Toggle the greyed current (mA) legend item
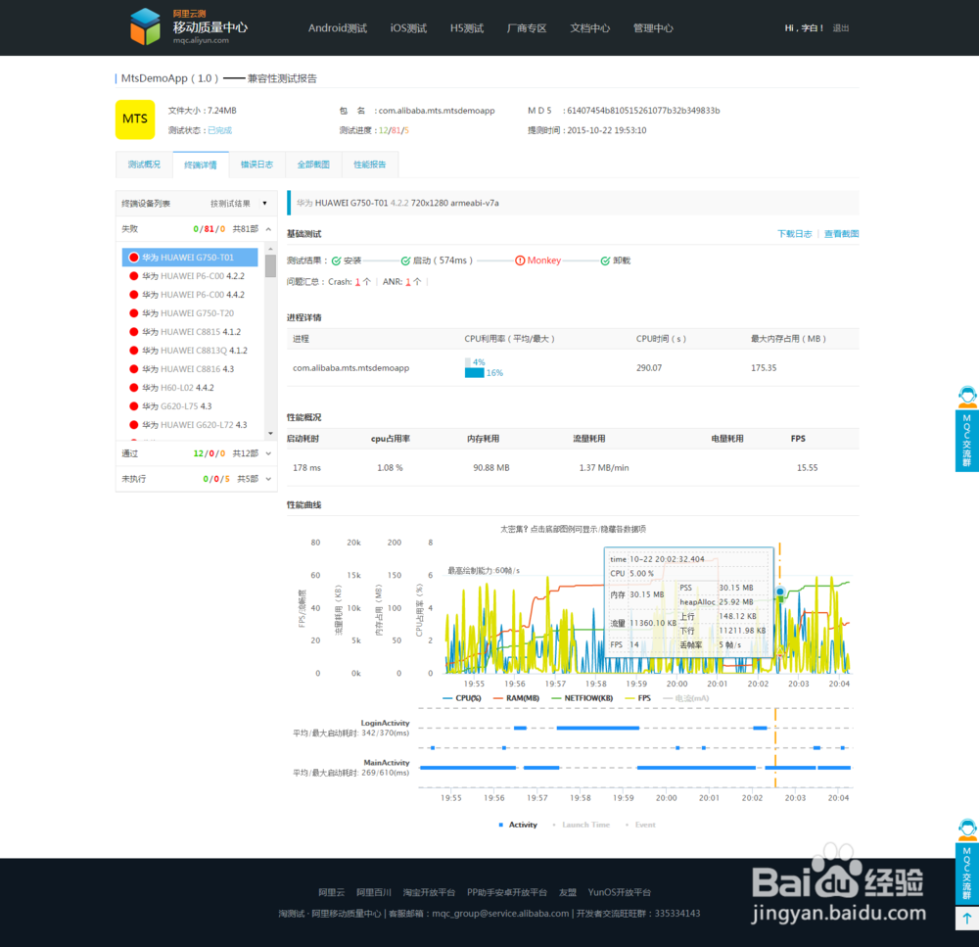The image size is (979, 947). coord(685,698)
